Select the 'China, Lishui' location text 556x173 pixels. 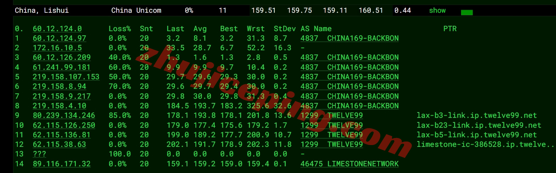pos(42,11)
